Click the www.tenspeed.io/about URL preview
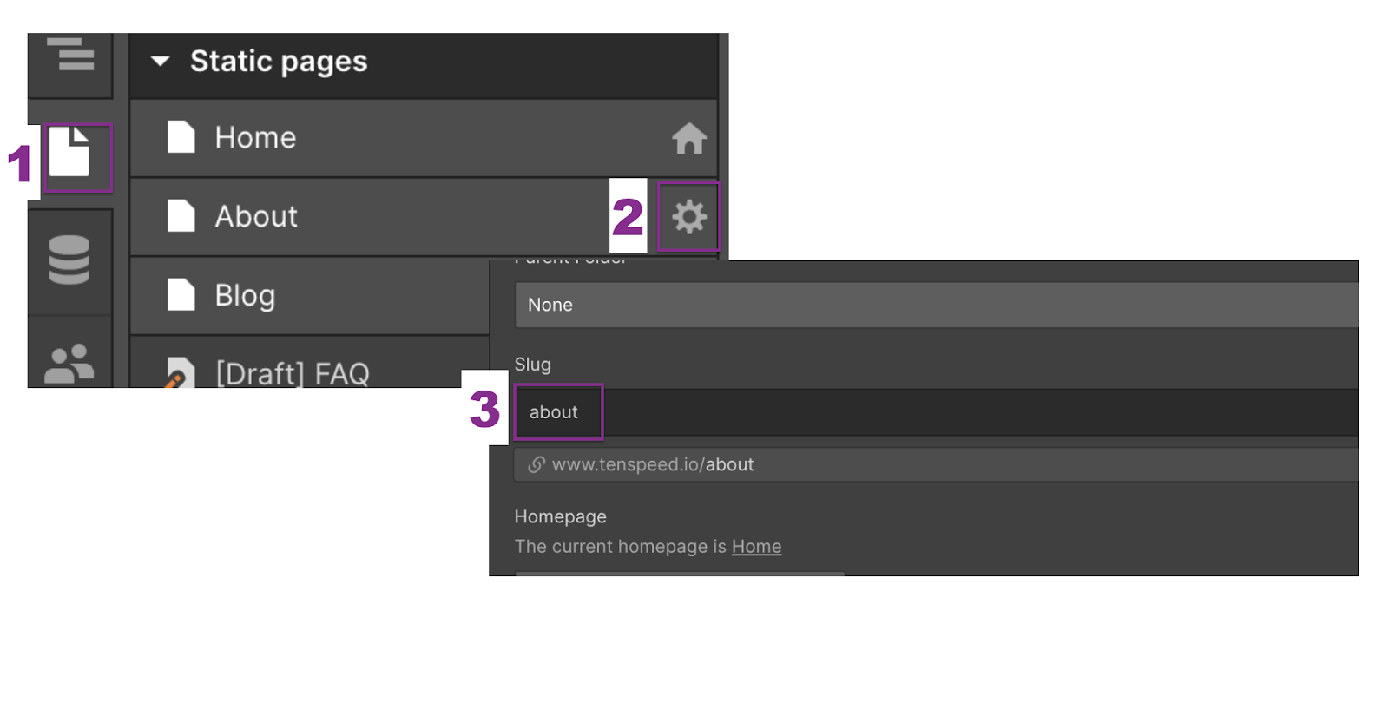The width and height of the screenshot is (1389, 703). tap(653, 465)
